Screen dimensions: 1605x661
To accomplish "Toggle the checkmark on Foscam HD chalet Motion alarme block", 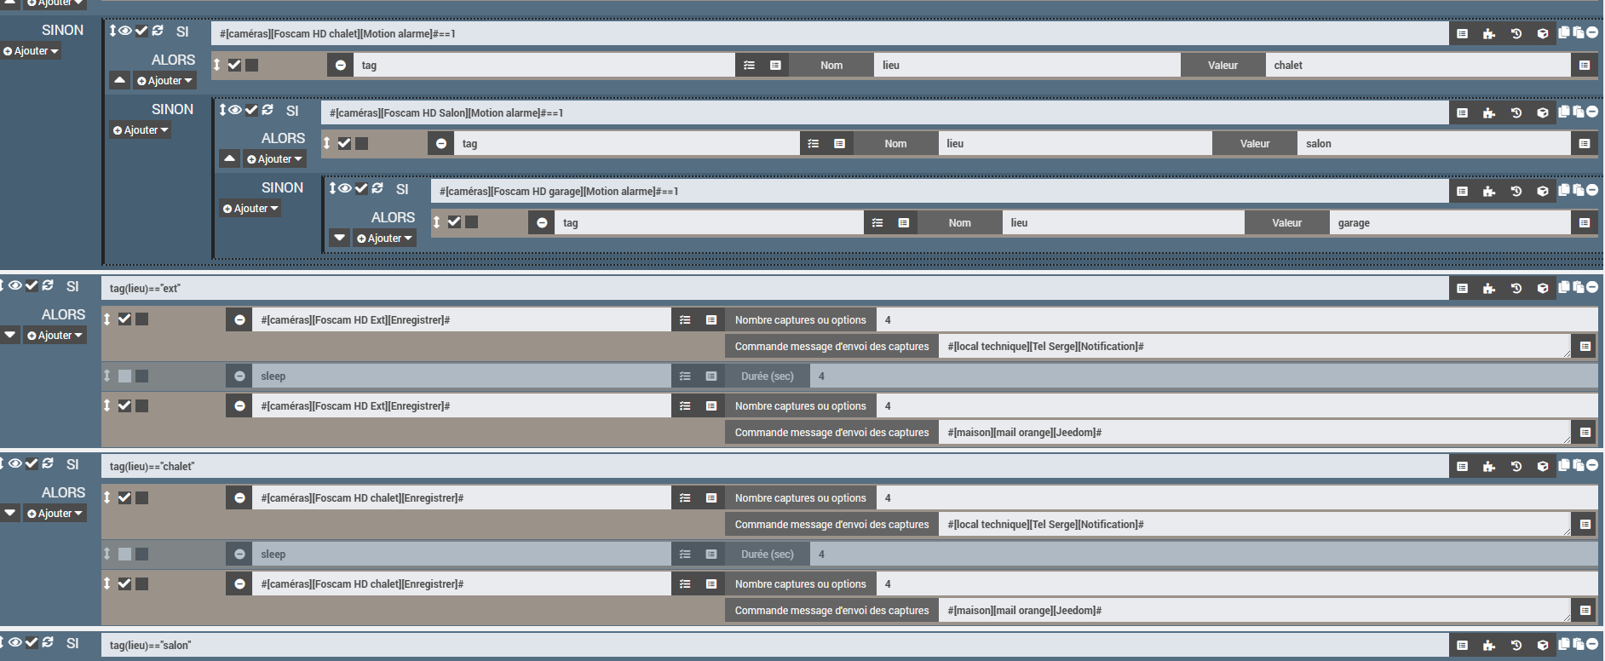I will [141, 31].
